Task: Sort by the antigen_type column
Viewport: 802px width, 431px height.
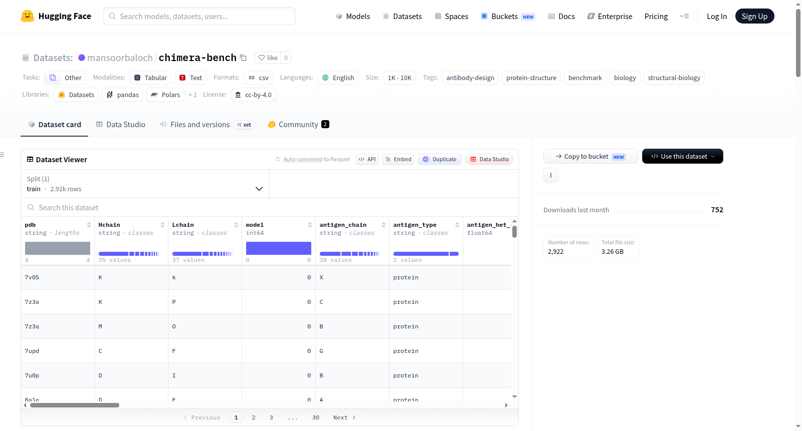Action: click(457, 225)
